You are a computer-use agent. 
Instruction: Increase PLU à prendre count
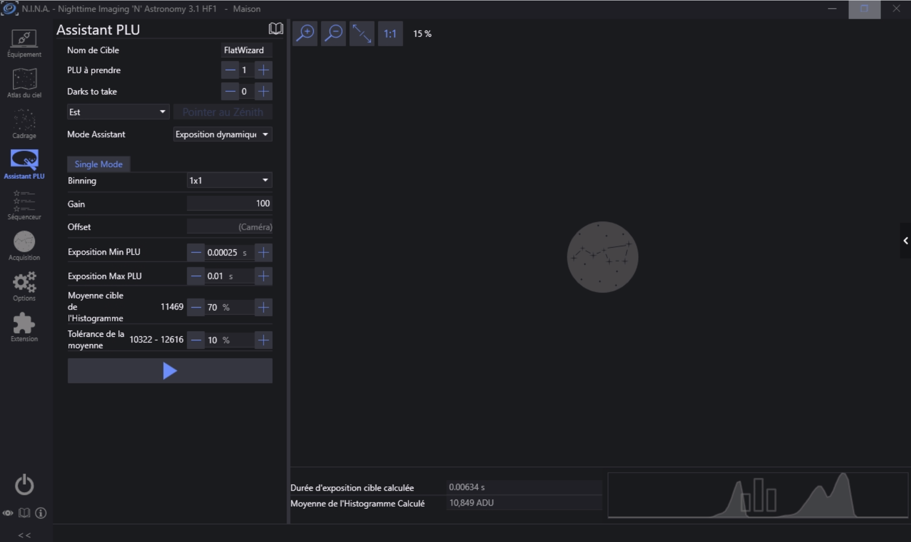point(264,70)
